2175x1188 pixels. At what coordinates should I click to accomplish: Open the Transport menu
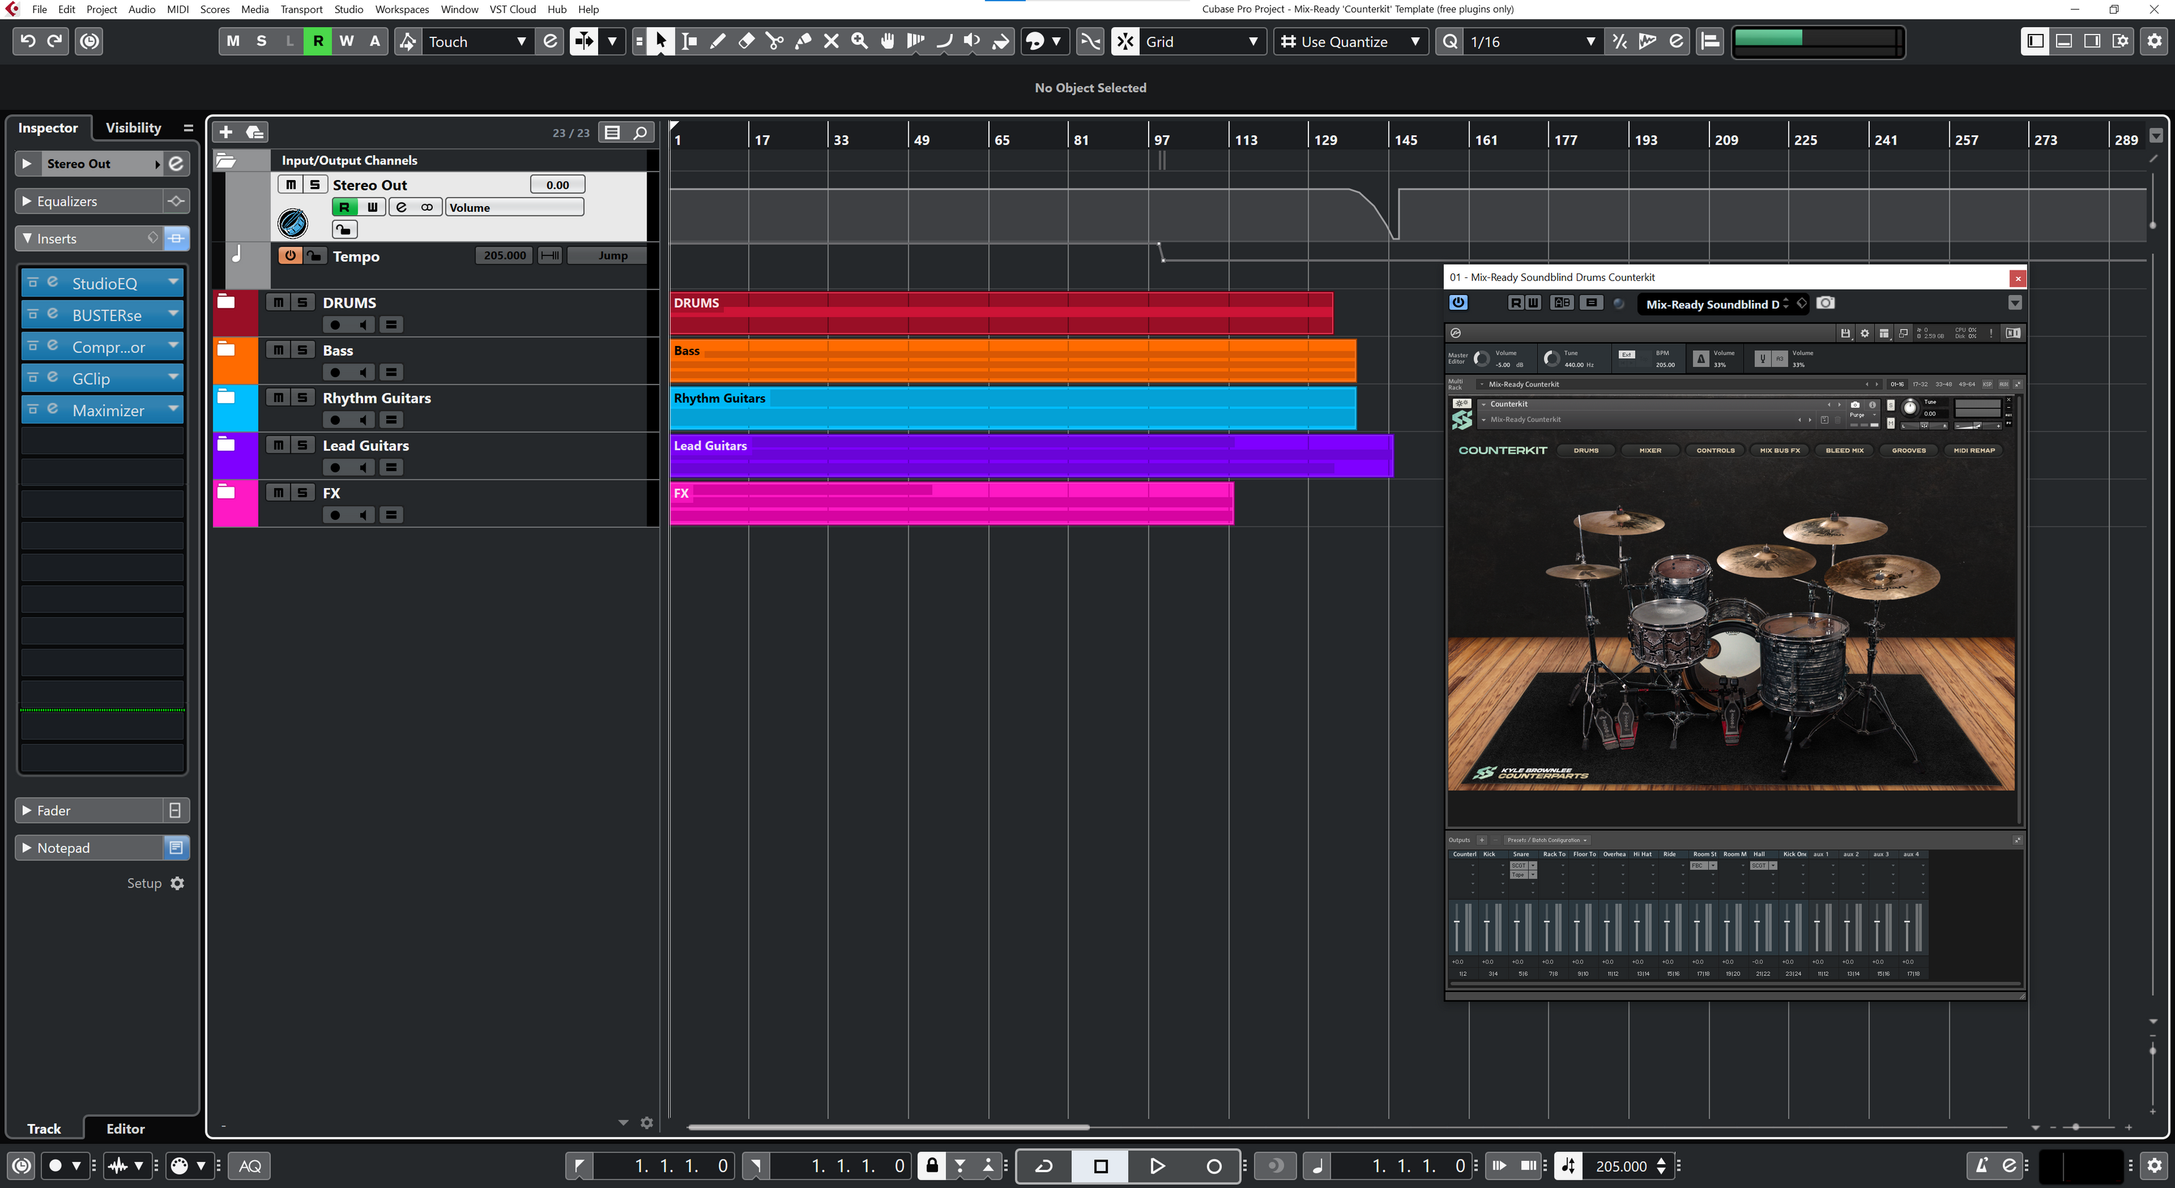tap(301, 10)
